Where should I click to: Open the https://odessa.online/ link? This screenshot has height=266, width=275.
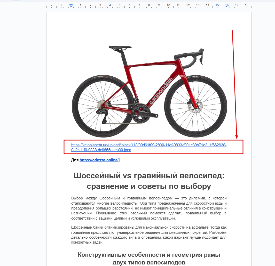99,160
